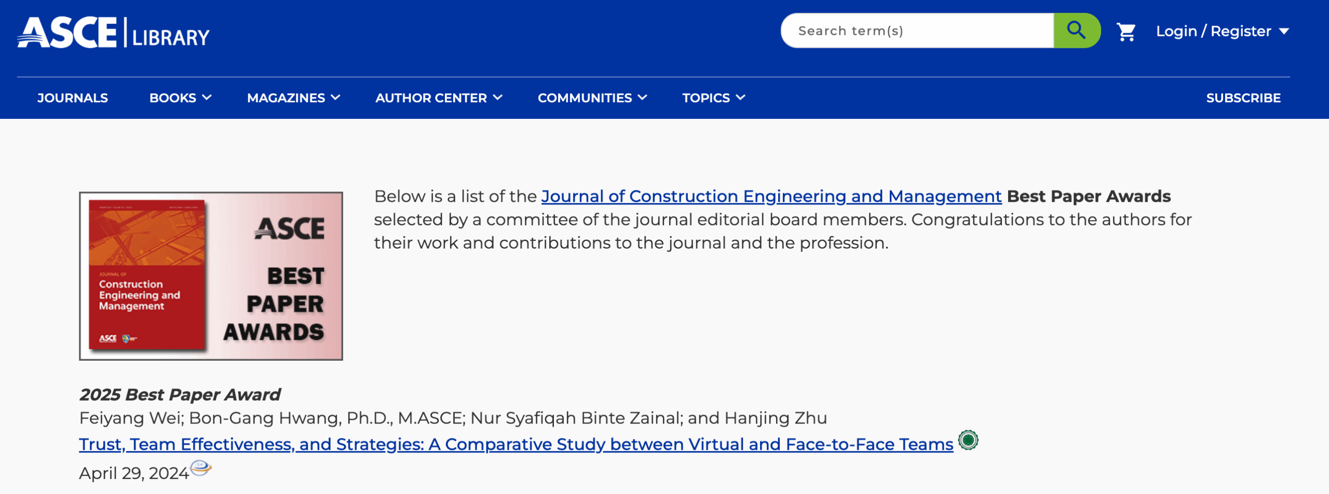
Task: Click the Best Paper Awards text in banner
Action: (x=286, y=304)
